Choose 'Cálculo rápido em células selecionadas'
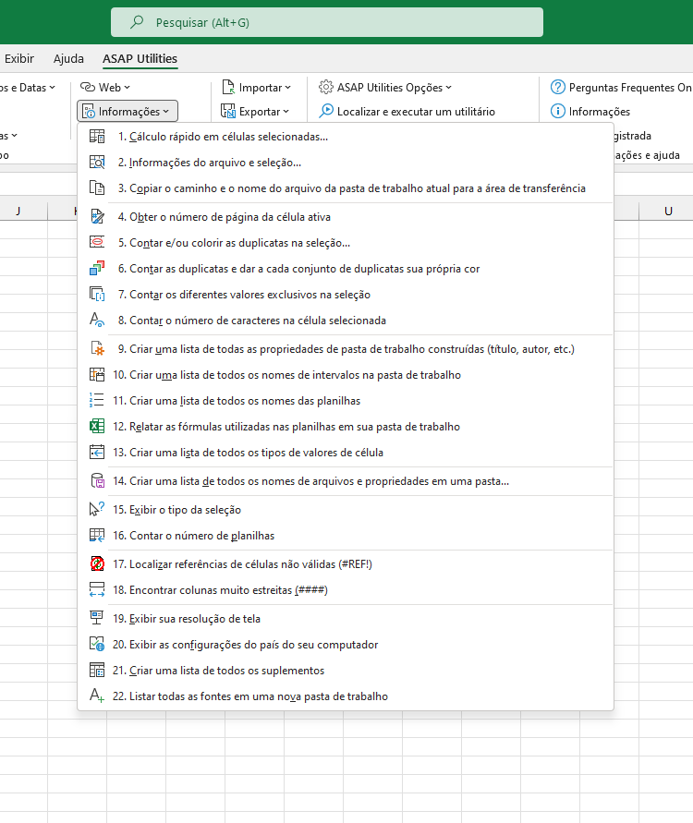 pos(346,137)
